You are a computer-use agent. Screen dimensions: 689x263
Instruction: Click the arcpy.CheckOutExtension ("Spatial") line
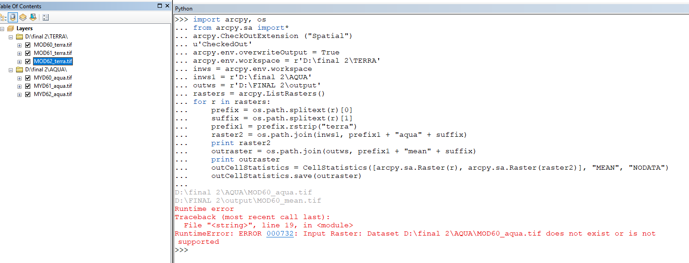(273, 36)
